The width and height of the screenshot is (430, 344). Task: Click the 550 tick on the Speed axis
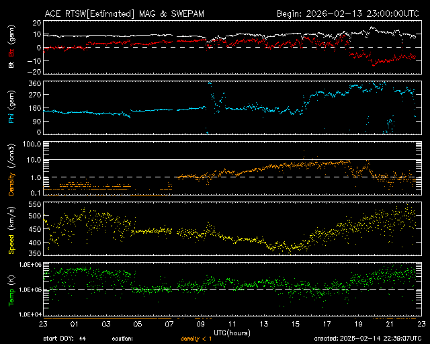tap(35, 204)
